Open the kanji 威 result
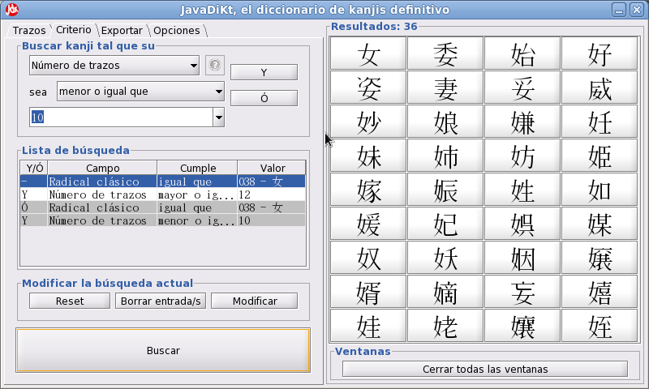The width and height of the screenshot is (649, 389). click(x=600, y=88)
